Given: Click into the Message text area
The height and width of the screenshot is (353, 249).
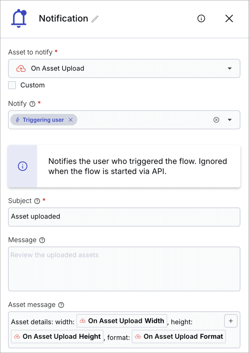Looking at the screenshot, I should (124, 269).
